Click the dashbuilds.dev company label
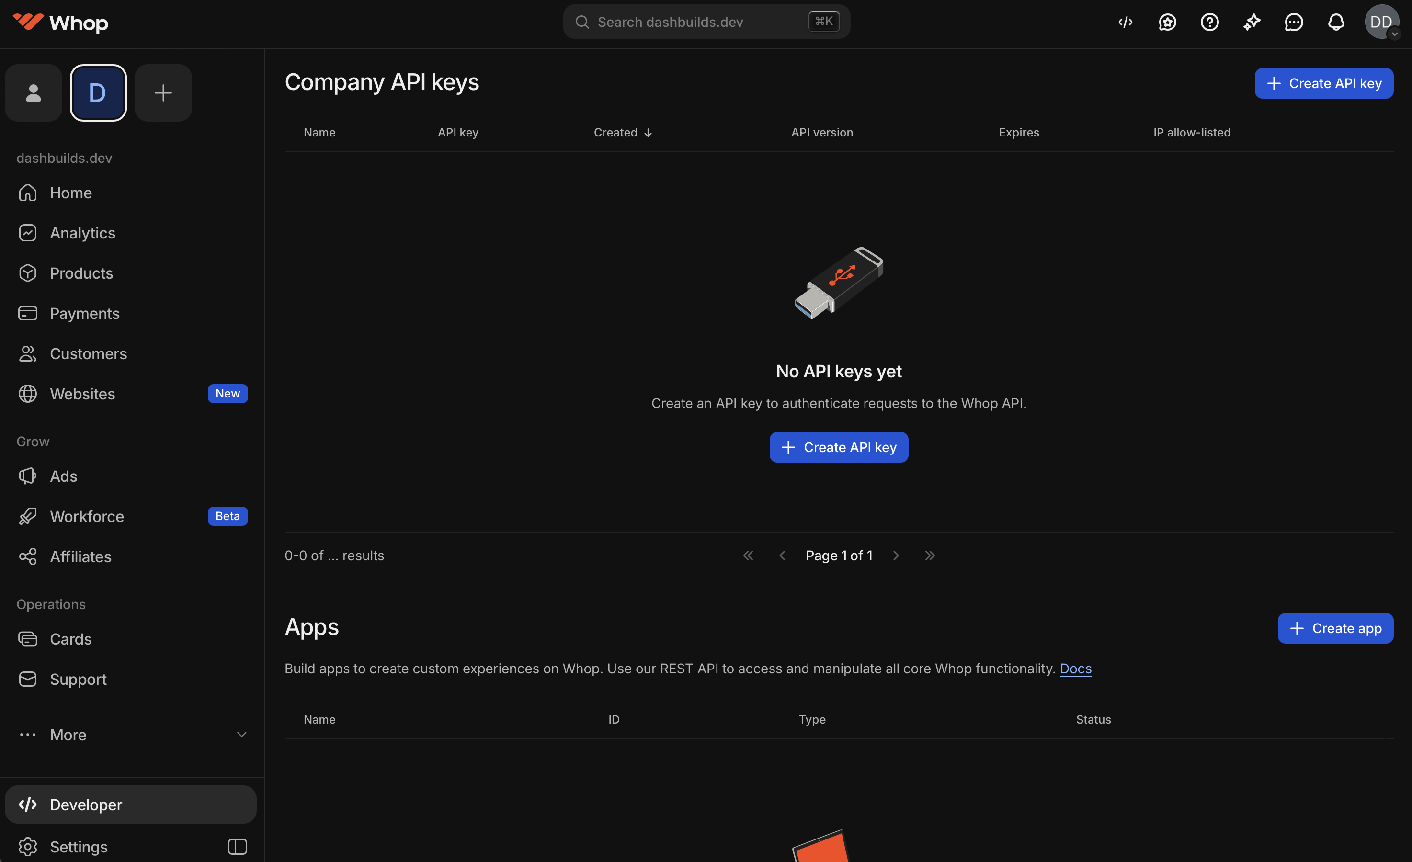1412x862 pixels. (64, 158)
